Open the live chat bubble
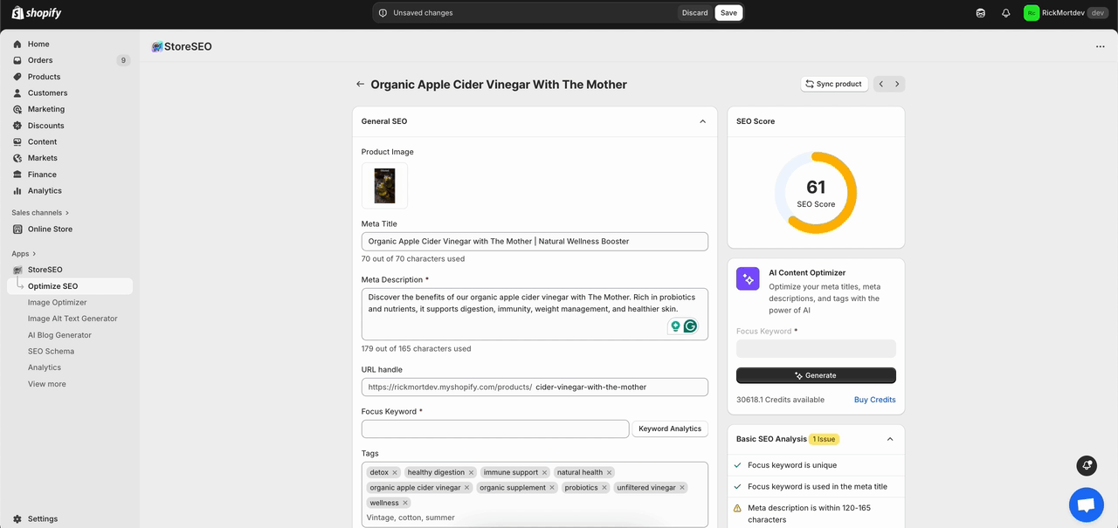The height and width of the screenshot is (528, 1118). coord(1086,504)
